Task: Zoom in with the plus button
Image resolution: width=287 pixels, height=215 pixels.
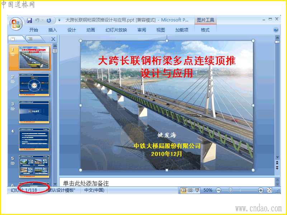Action: coord(261,190)
